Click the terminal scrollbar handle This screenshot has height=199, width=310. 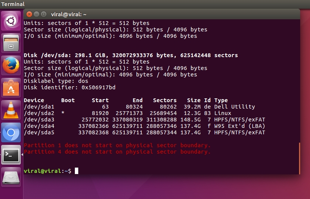click(x=299, y=158)
